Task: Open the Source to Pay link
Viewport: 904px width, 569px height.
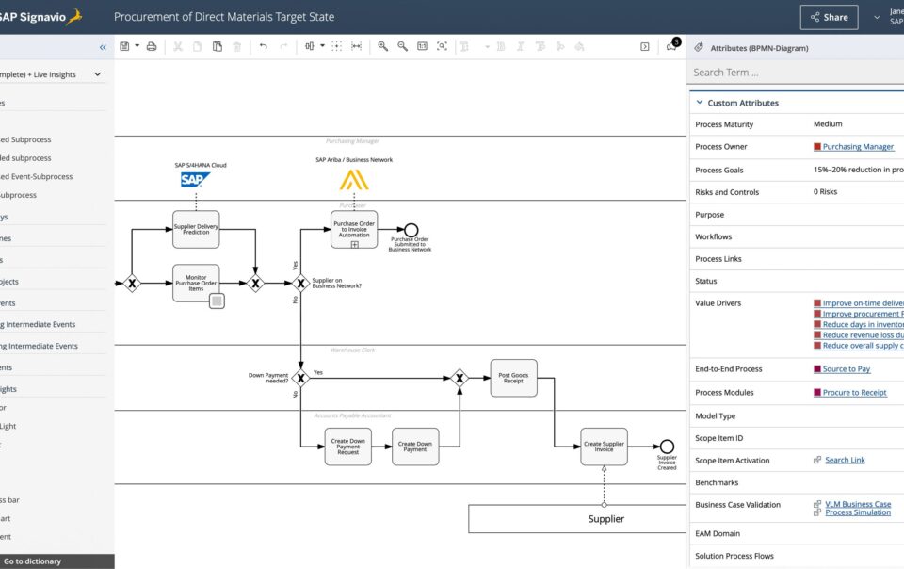Action: coord(847,369)
